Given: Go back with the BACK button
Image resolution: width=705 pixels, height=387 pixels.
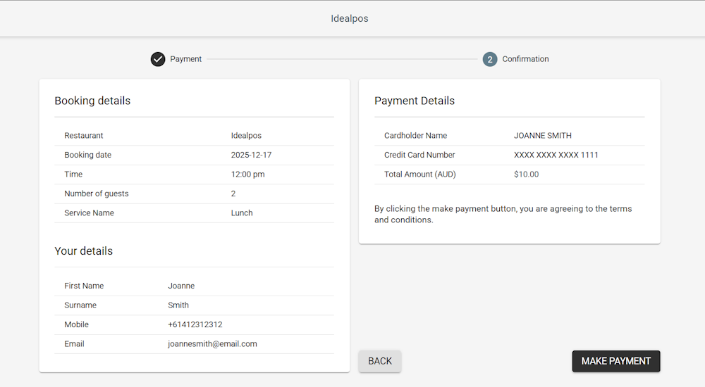Looking at the screenshot, I should coord(380,361).
